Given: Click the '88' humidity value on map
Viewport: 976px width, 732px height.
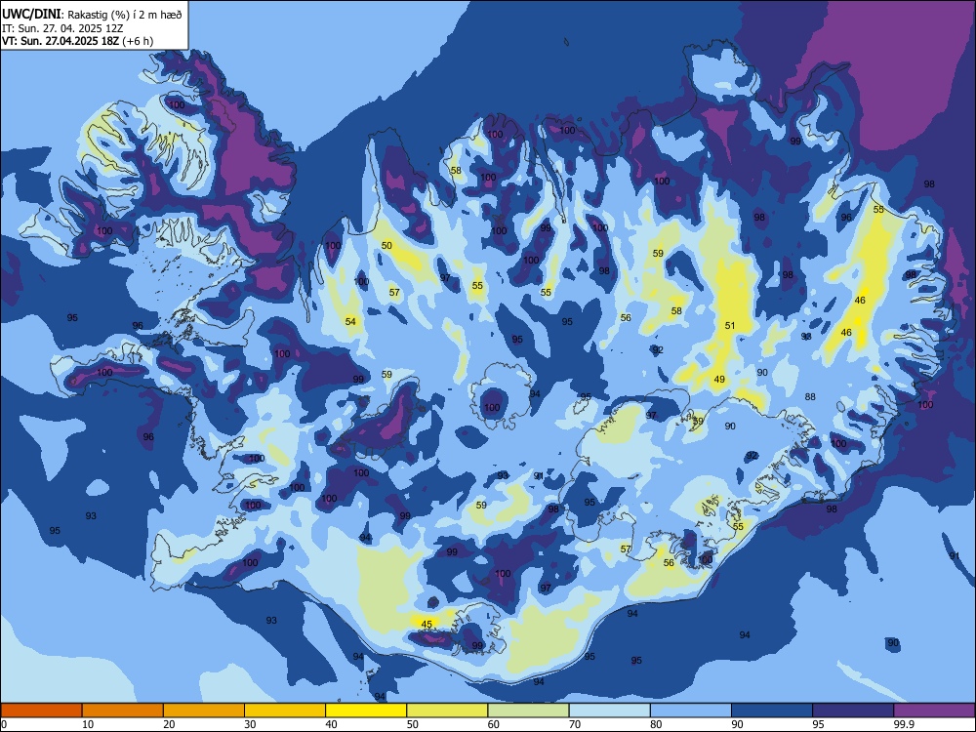Looking at the screenshot, I should 810,397.
